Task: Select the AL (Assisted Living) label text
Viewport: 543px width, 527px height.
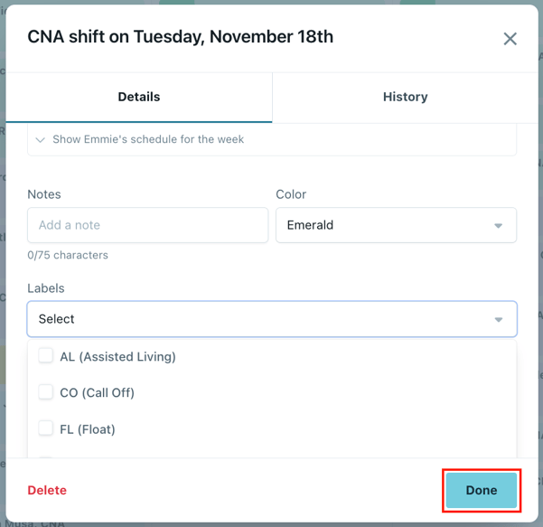Action: click(x=117, y=357)
